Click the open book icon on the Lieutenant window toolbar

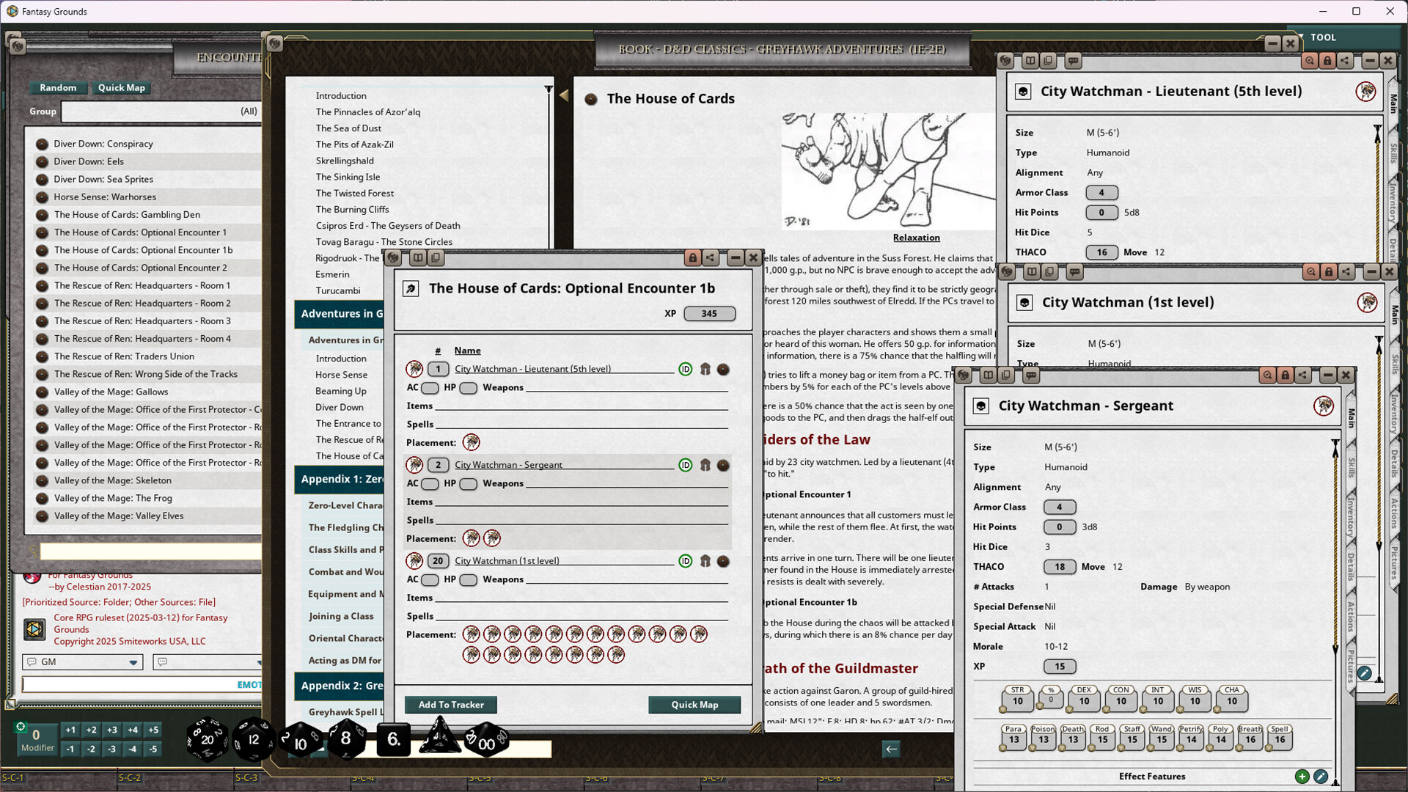click(1031, 61)
